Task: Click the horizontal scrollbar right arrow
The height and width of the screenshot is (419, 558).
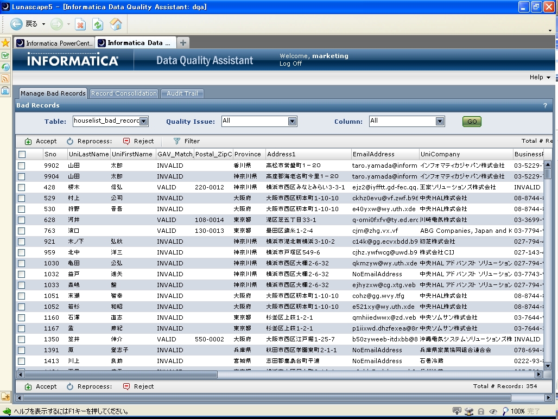Action: click(x=539, y=374)
